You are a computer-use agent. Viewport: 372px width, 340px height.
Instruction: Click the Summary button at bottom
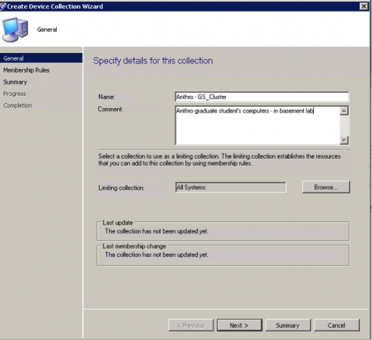[288, 326]
